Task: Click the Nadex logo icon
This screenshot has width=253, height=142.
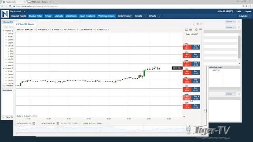Action: point(5,14)
